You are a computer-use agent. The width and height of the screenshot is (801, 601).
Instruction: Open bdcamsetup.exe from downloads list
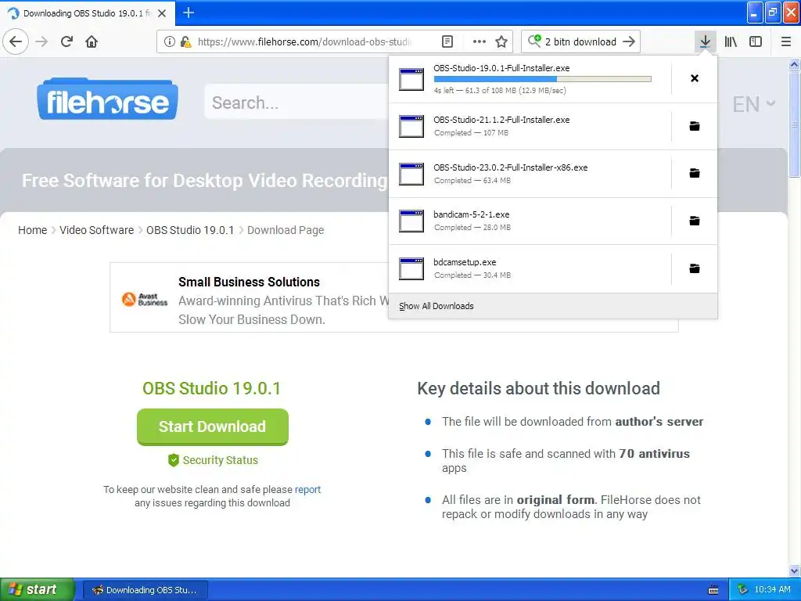(530, 269)
